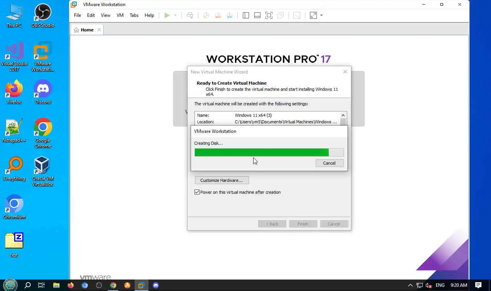Select Chromium desktop shortcut

pos(14,207)
